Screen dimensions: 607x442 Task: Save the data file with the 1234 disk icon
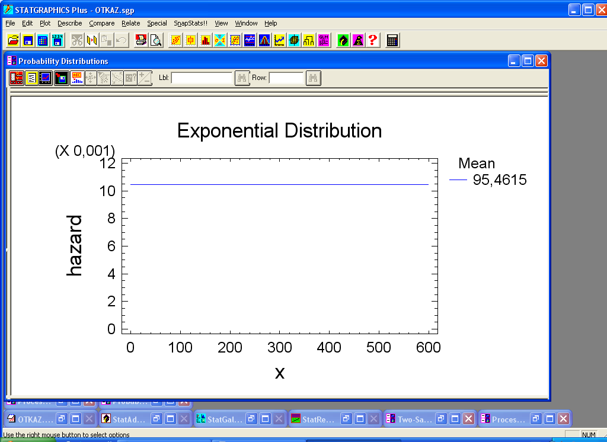pyautogui.click(x=57, y=40)
